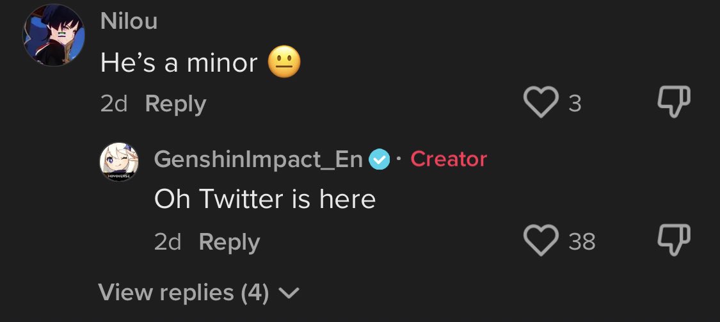Select the "Oh Twitter is here" reply text

pos(264,200)
